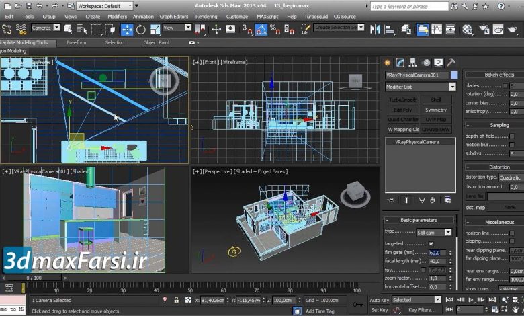Viewport: 524px width, 316px height.
Task: Toggle the blades checkbox in Bokeh effects
Action: point(505,86)
